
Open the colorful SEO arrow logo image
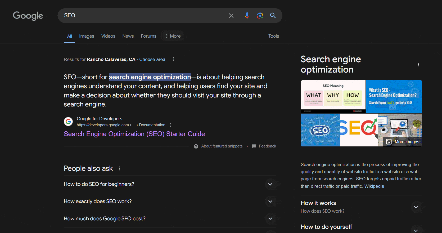pos(359,130)
